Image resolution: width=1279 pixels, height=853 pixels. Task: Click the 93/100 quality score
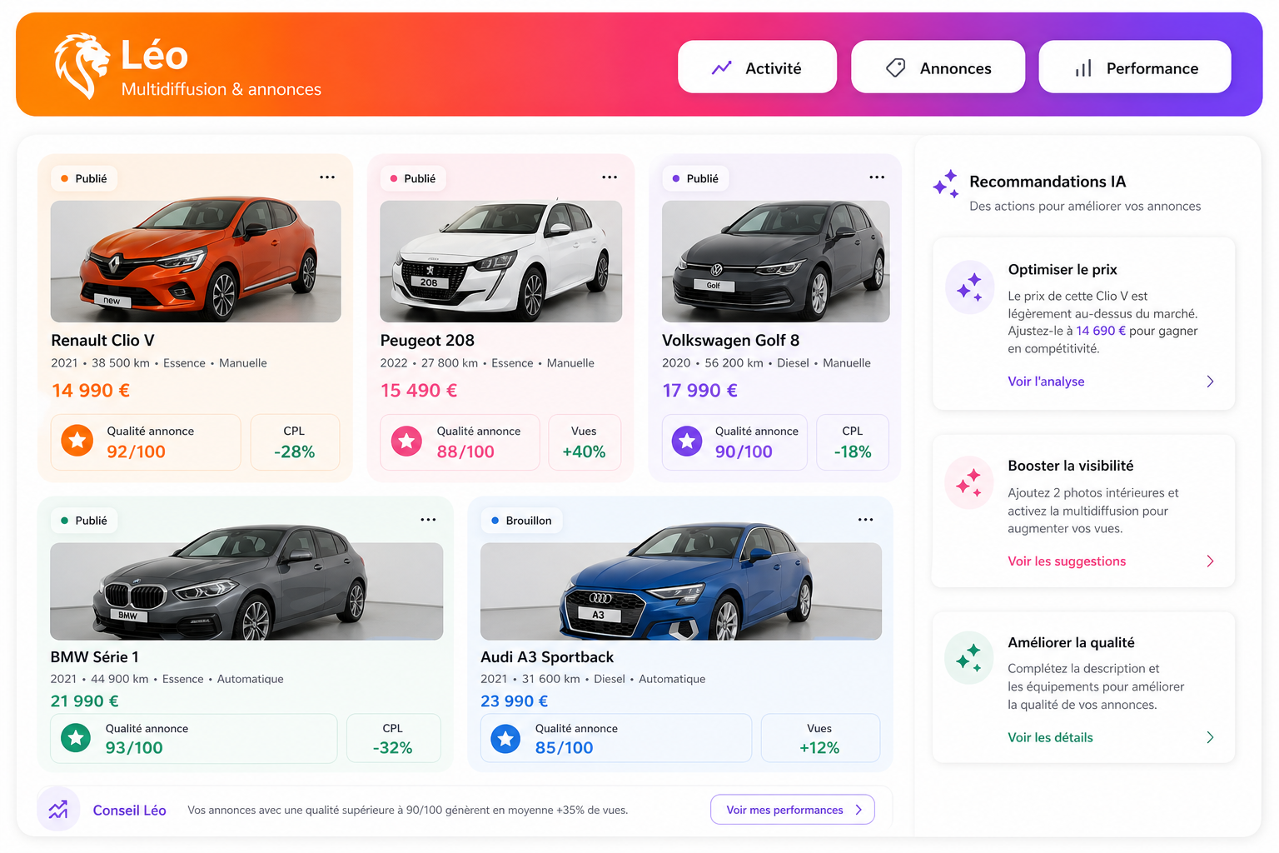point(134,747)
